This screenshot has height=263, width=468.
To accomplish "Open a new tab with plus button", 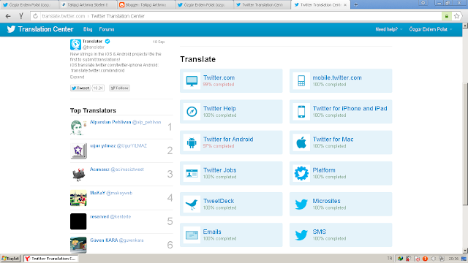I will tap(356, 5).
